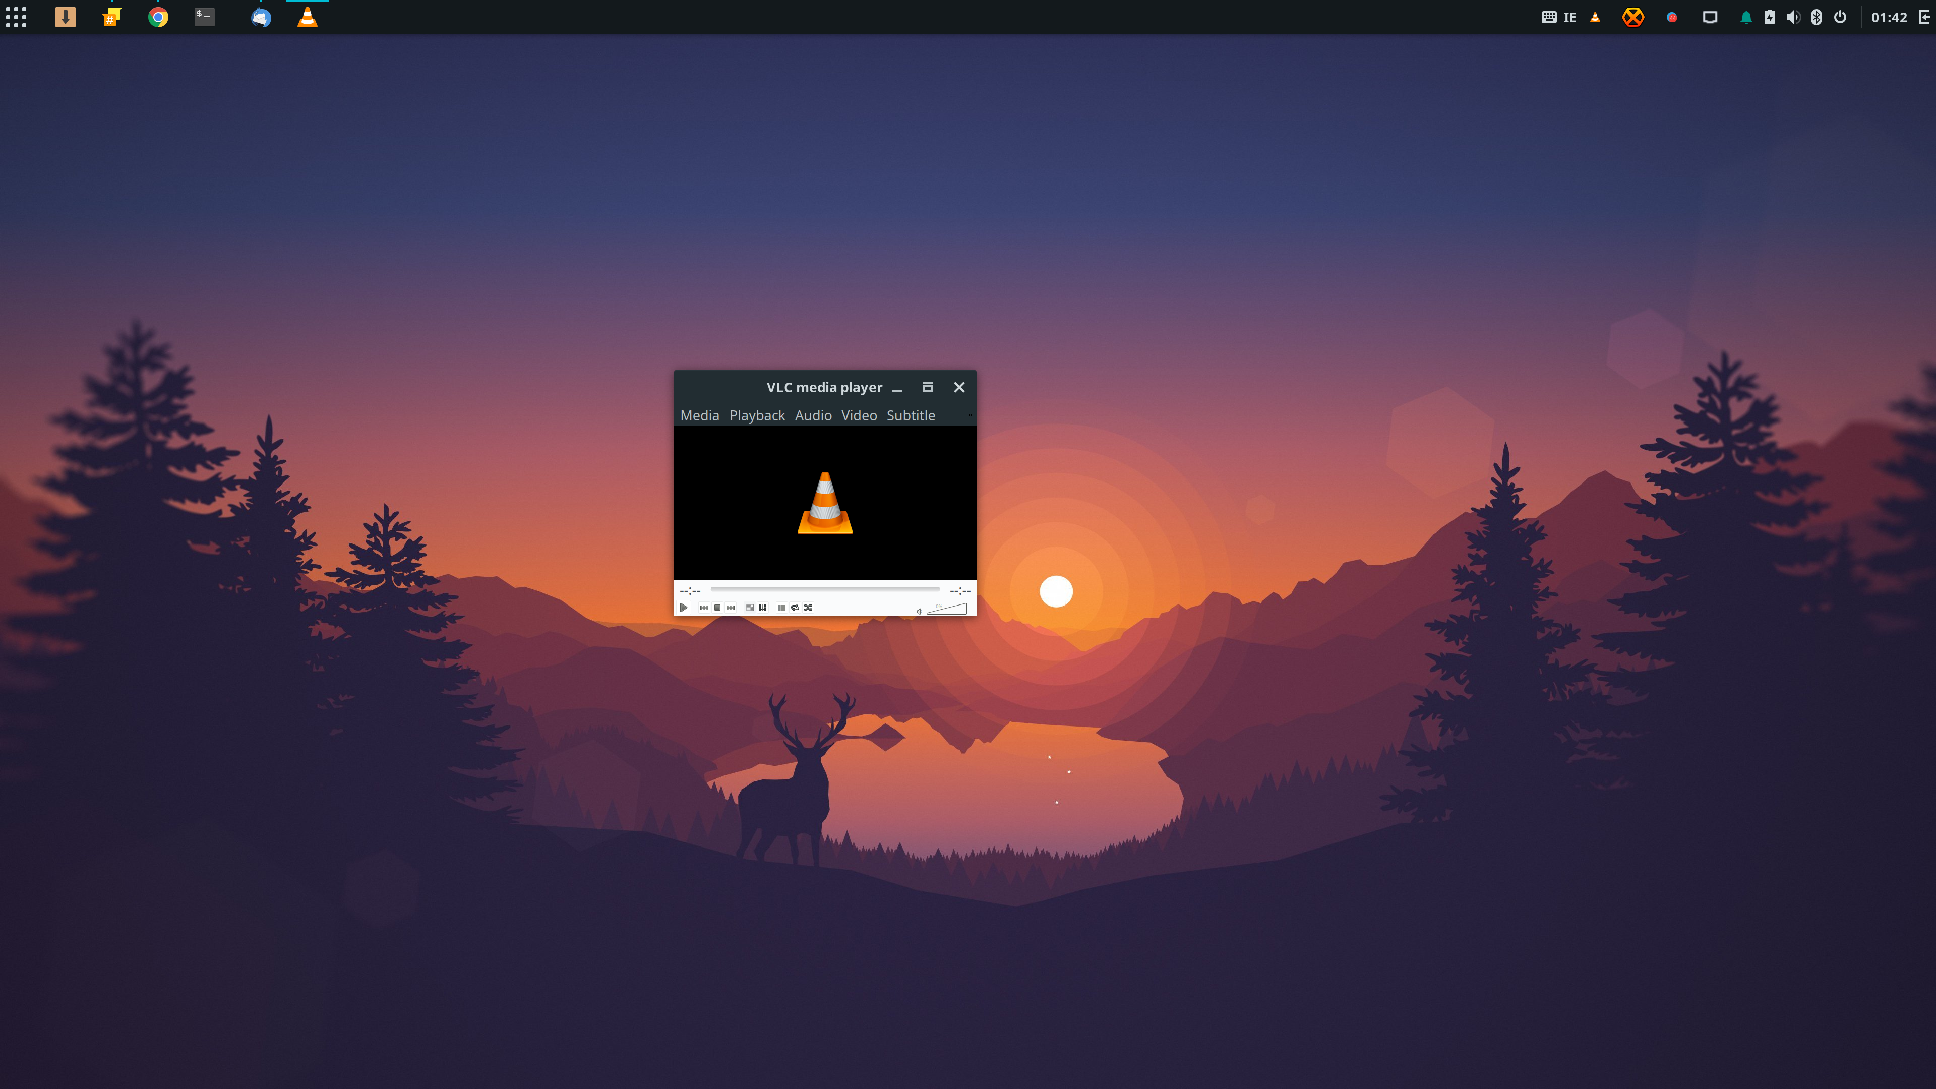Screen dimensions: 1936x1089
Task: Open the applications grid launcher
Action: (x=17, y=17)
